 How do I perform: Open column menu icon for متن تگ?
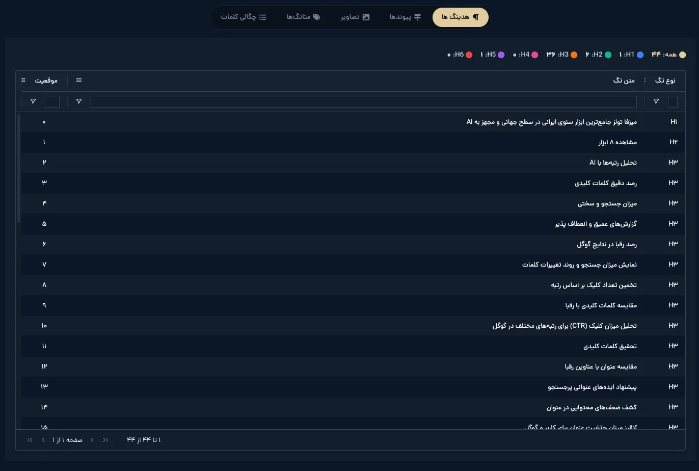click(x=79, y=81)
